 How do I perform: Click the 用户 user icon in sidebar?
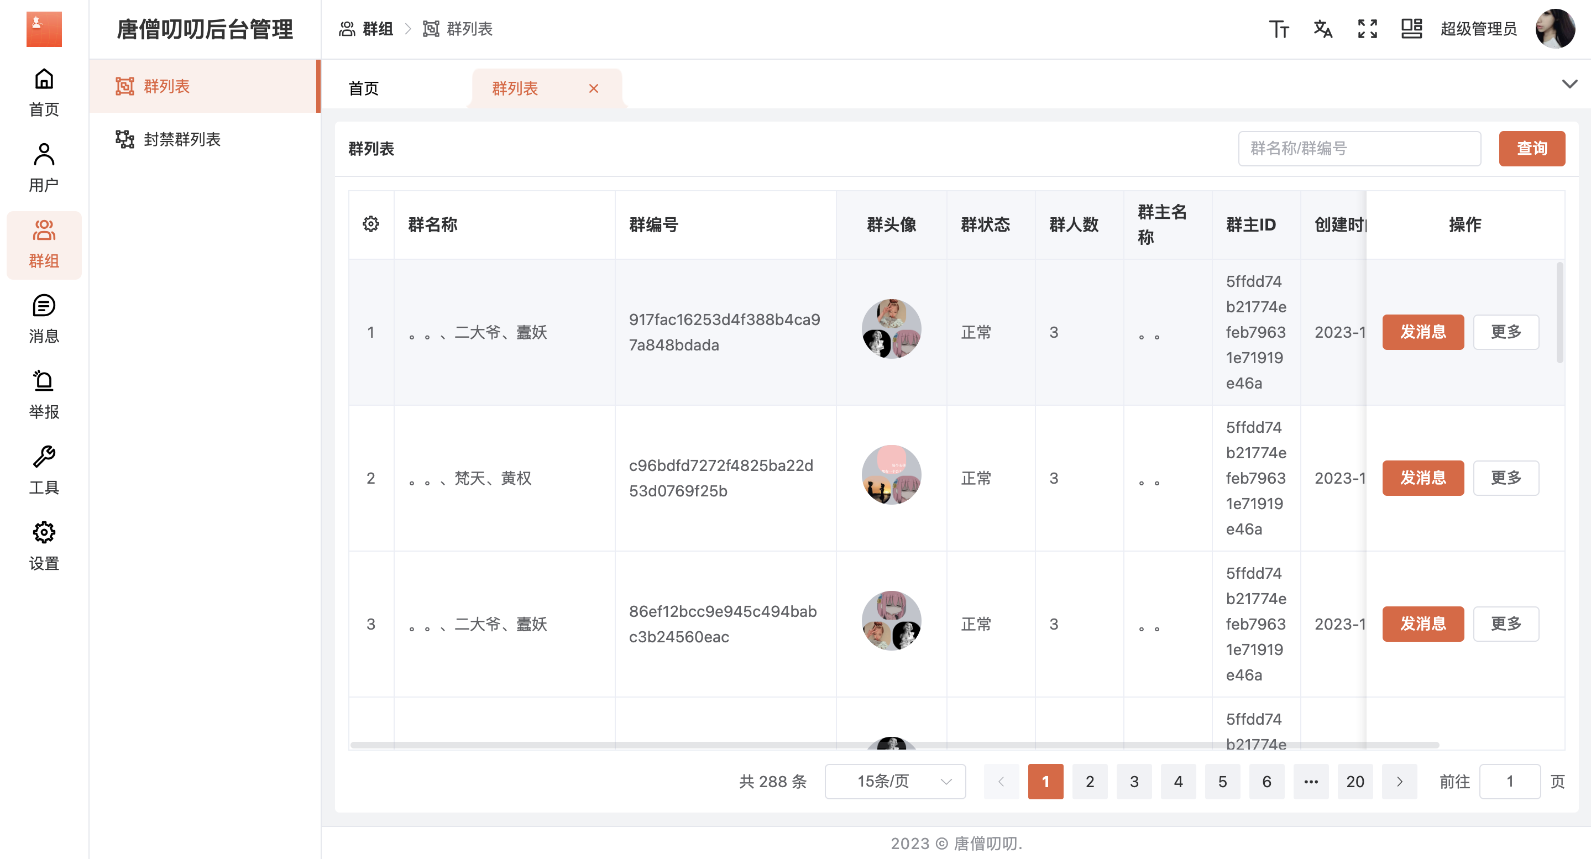(x=43, y=168)
